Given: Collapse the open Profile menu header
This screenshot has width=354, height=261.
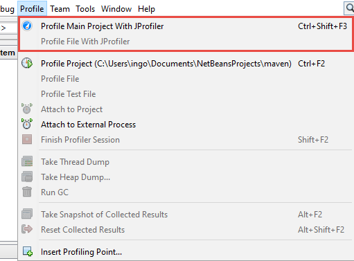Looking at the screenshot, I should [32, 9].
